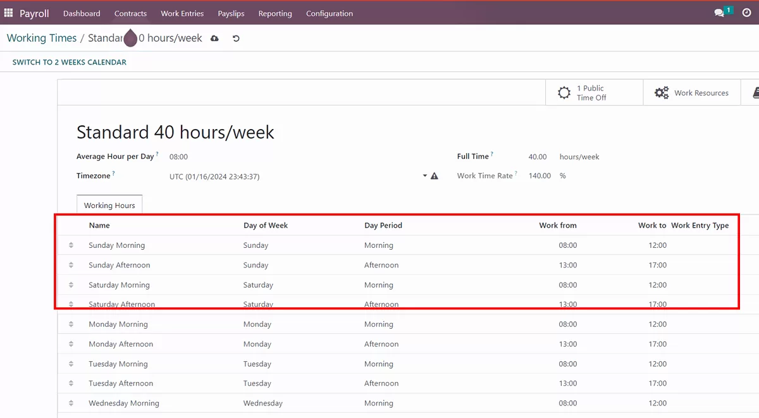
Task: Sort by the Work from column header
Action: tap(558, 225)
